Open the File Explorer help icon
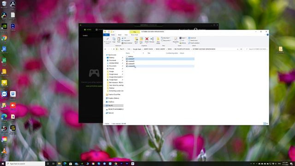 point(267,35)
